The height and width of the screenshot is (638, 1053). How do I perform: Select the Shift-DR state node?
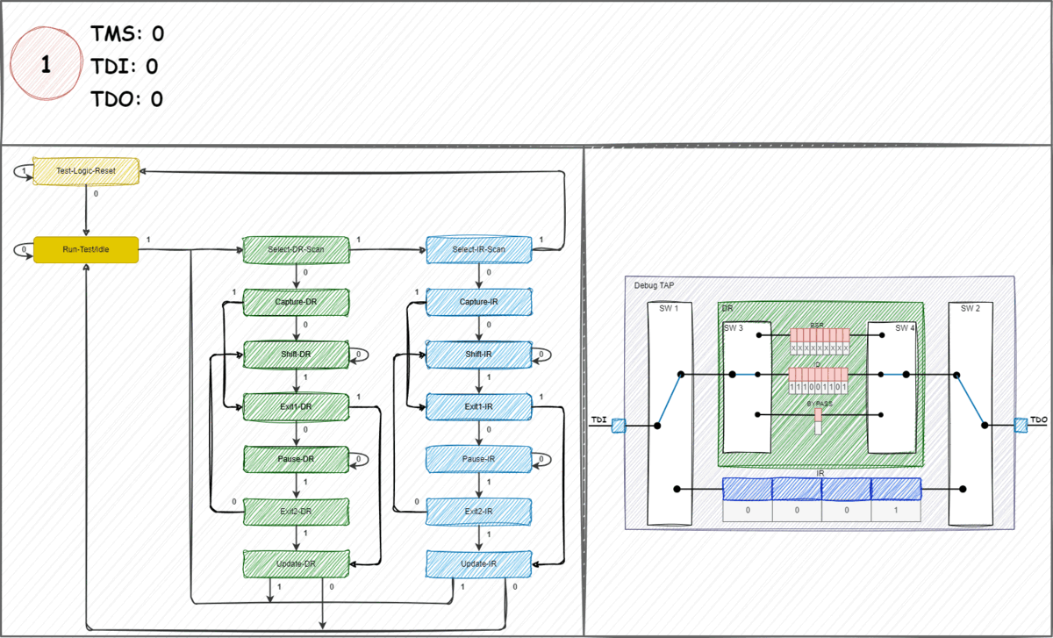[296, 355]
